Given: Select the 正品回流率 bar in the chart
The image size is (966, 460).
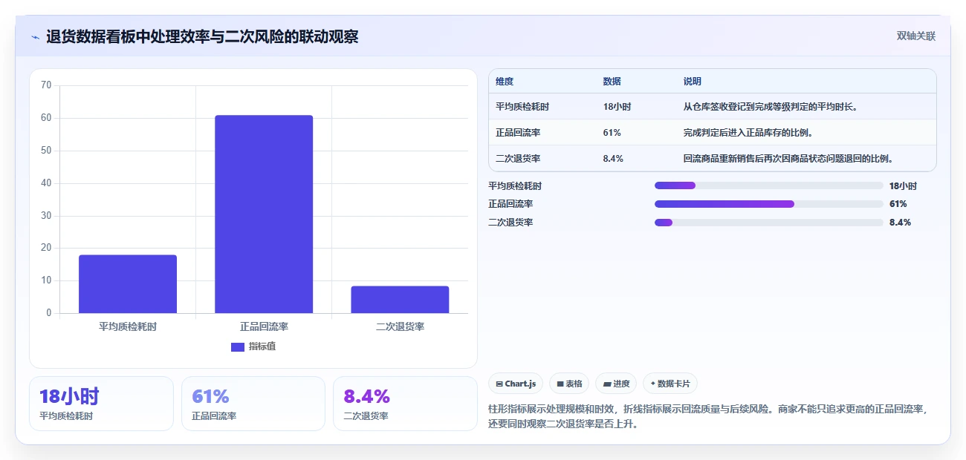Looking at the screenshot, I should pyautogui.click(x=264, y=214).
